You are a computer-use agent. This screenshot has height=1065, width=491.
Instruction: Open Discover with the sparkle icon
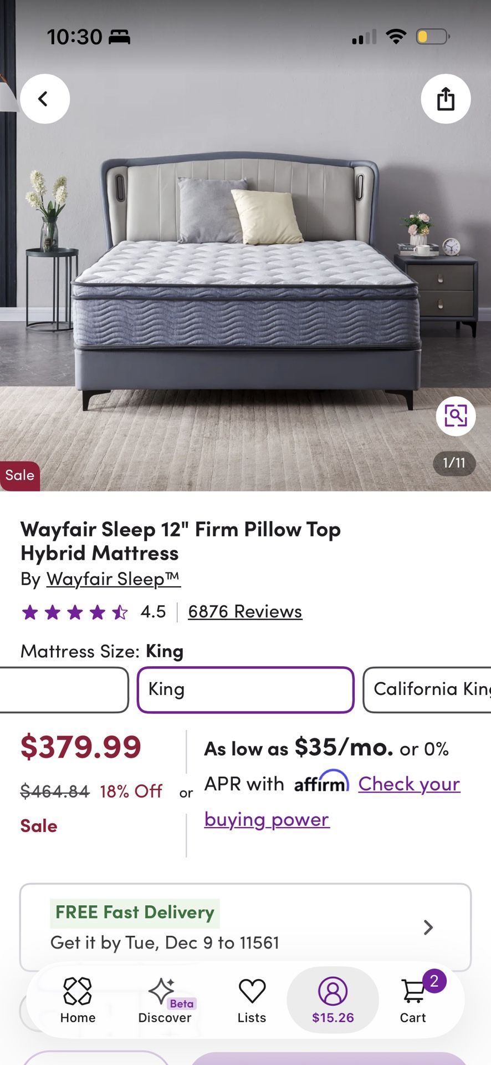[163, 993]
